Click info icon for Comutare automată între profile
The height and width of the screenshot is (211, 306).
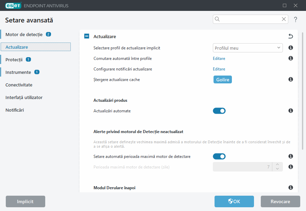tap(291, 59)
